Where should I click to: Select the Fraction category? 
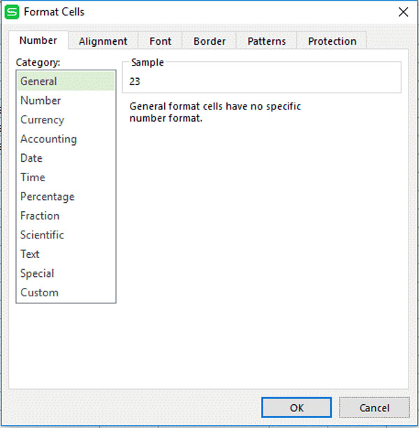(x=66, y=215)
